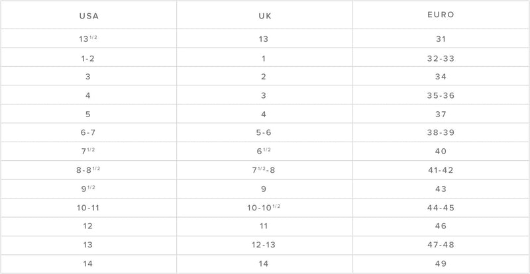Click the EURO 31 cell
This screenshot has width=530, height=274.
[x=441, y=39]
